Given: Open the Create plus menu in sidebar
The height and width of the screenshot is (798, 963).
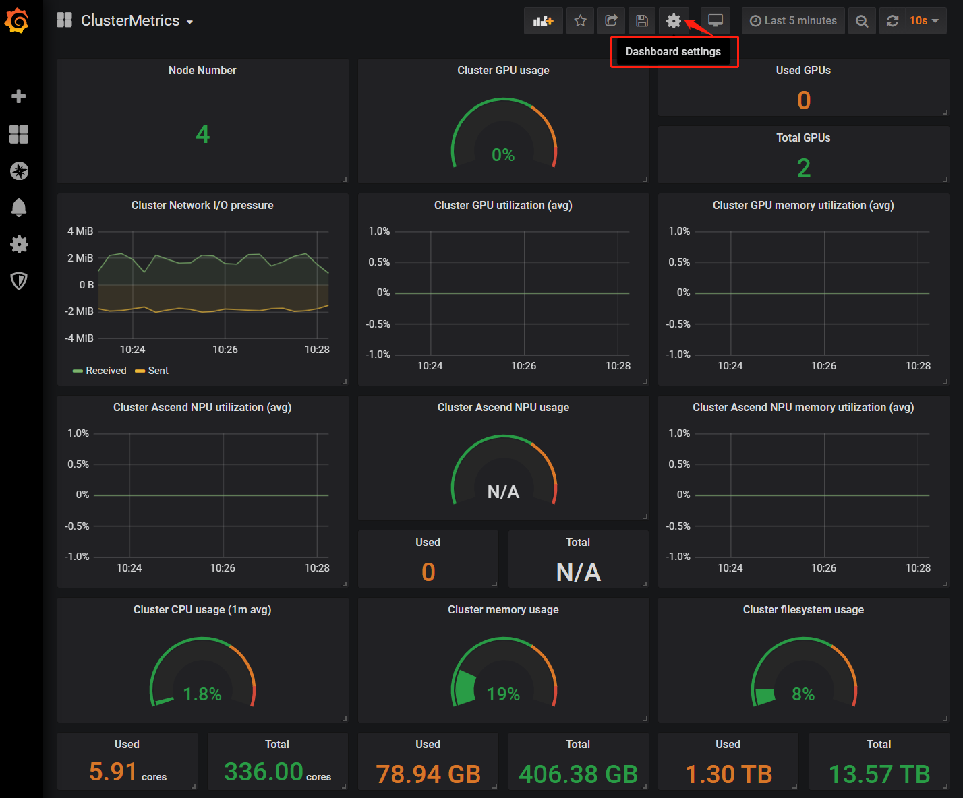Looking at the screenshot, I should click(x=19, y=96).
